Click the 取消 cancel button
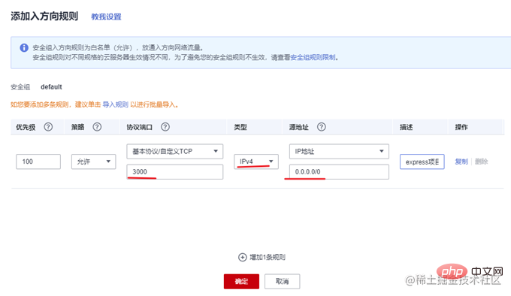Screen dimensions: 511x296 click(x=283, y=281)
